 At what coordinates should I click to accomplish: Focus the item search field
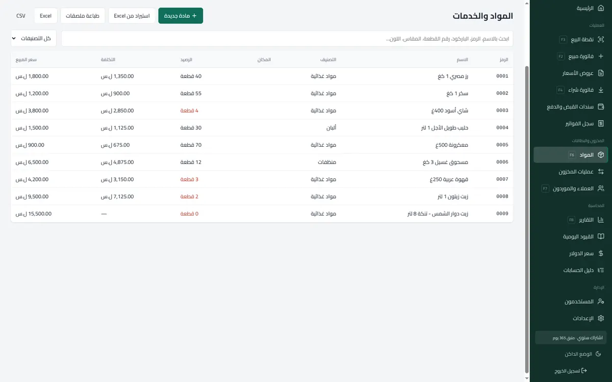tap(287, 39)
